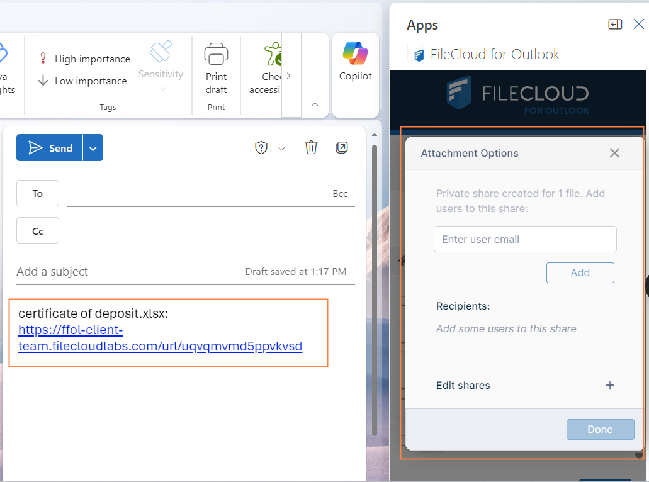This screenshot has height=482, width=649.
Task: Run Check accessibility tool
Action: click(x=266, y=68)
